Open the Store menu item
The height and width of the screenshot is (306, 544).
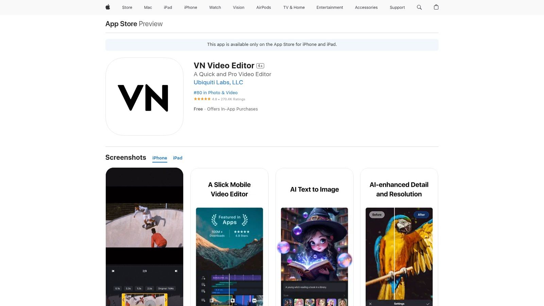[x=127, y=7]
